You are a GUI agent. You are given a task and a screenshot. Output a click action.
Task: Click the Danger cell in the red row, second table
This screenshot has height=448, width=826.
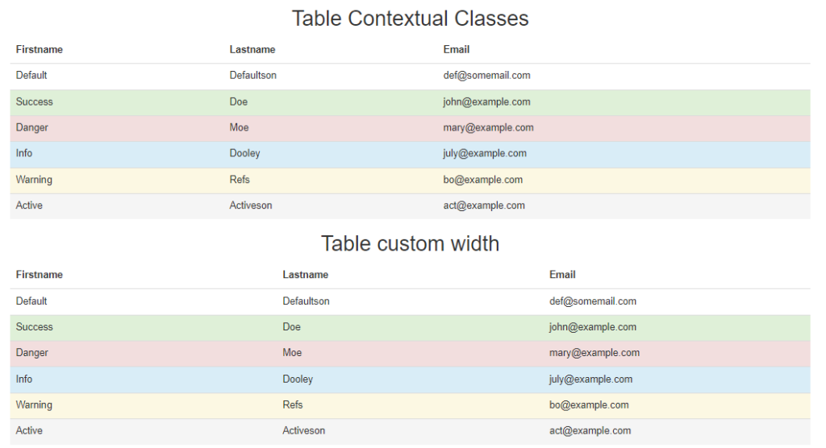click(31, 353)
